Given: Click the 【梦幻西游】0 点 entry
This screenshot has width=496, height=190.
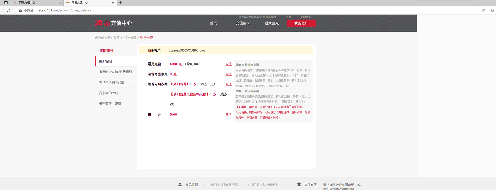Looking at the screenshot, I should (183, 84).
